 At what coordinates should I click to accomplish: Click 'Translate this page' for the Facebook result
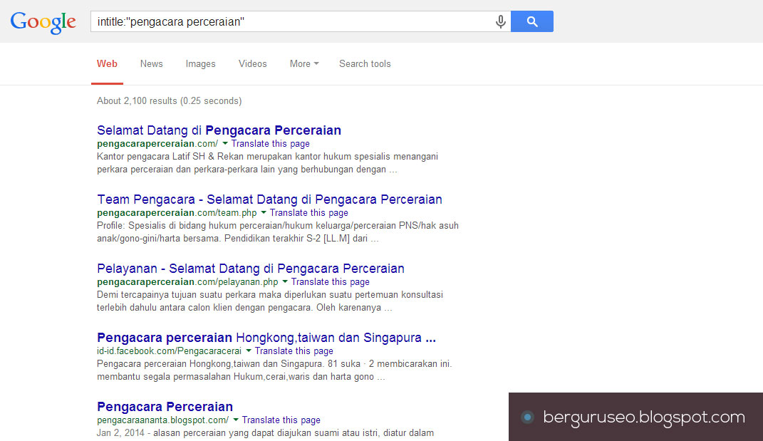tap(294, 351)
